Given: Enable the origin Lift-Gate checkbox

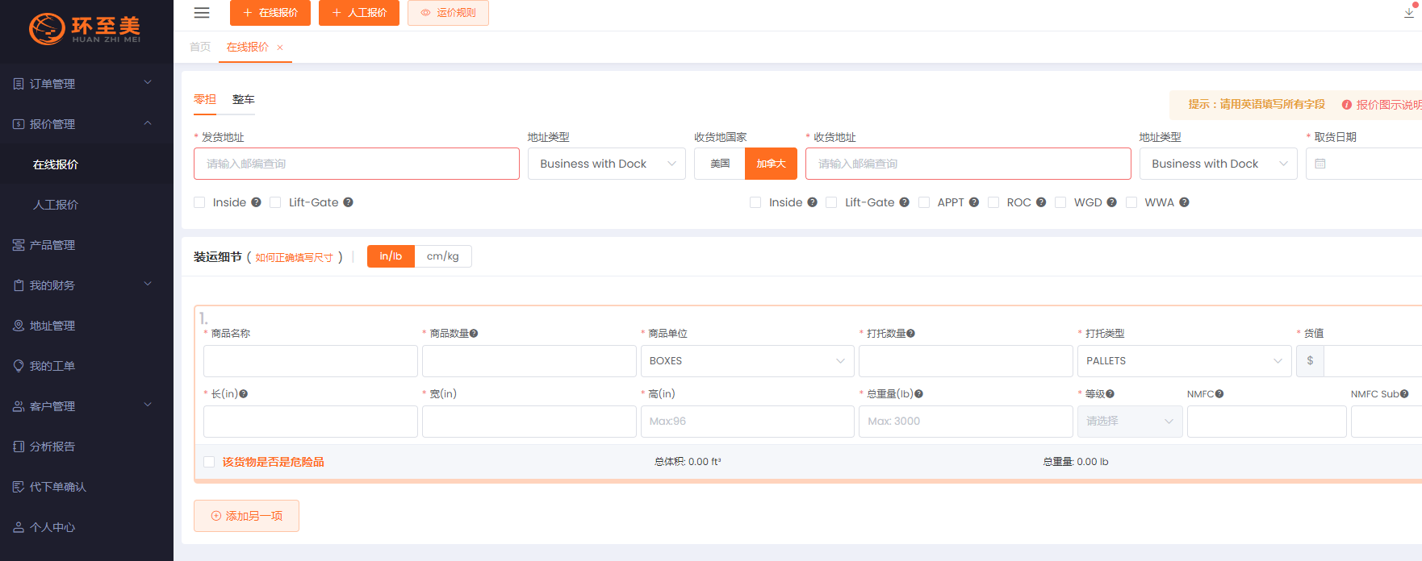Looking at the screenshot, I should coord(275,202).
